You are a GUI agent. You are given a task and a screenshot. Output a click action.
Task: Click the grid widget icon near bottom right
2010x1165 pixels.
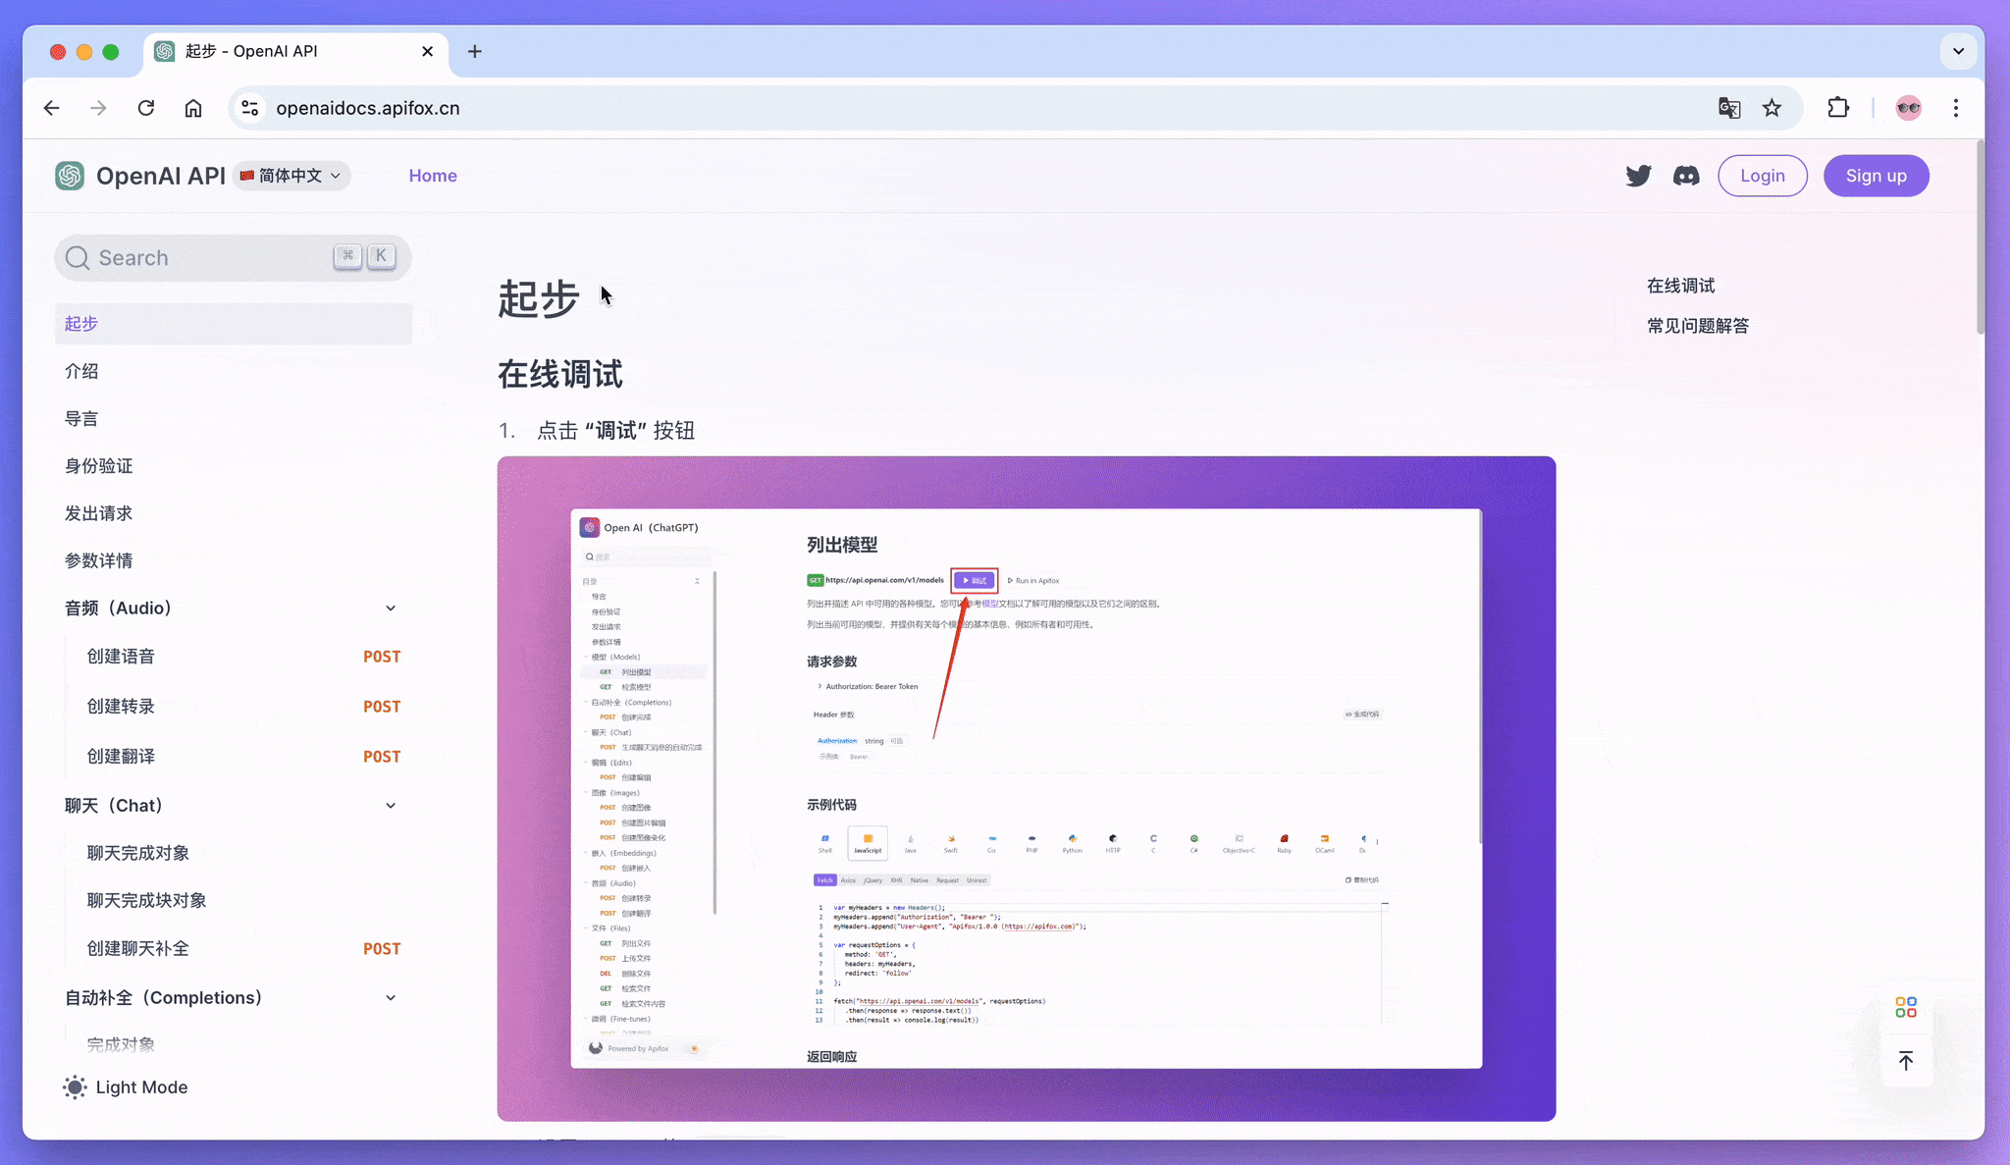point(1906,1006)
